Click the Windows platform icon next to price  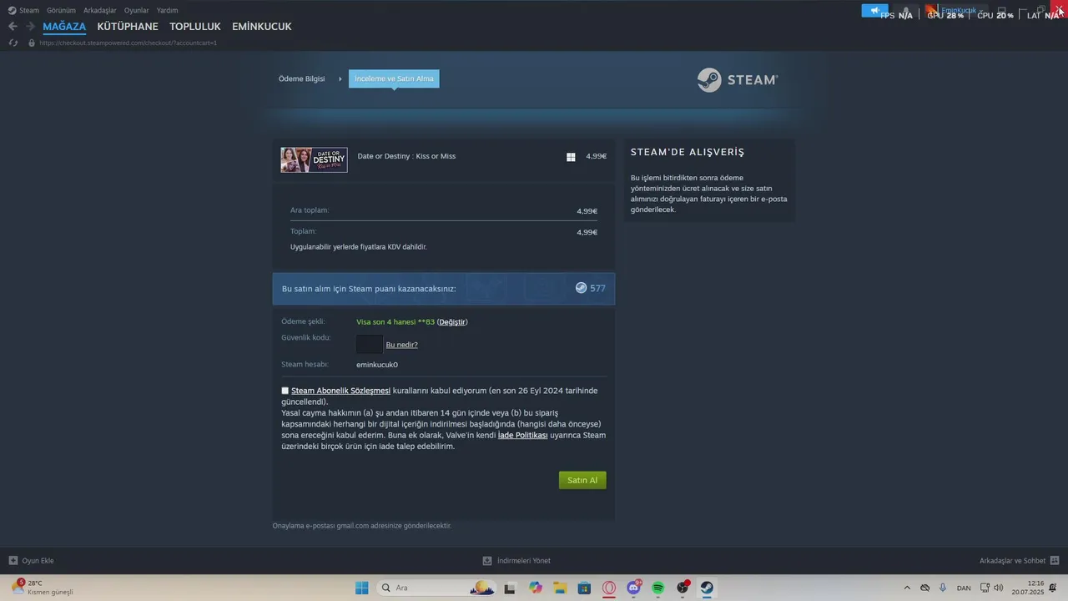571,157
